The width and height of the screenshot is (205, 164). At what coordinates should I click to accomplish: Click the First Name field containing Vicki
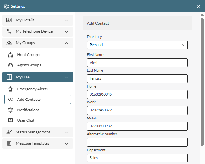[137, 63]
